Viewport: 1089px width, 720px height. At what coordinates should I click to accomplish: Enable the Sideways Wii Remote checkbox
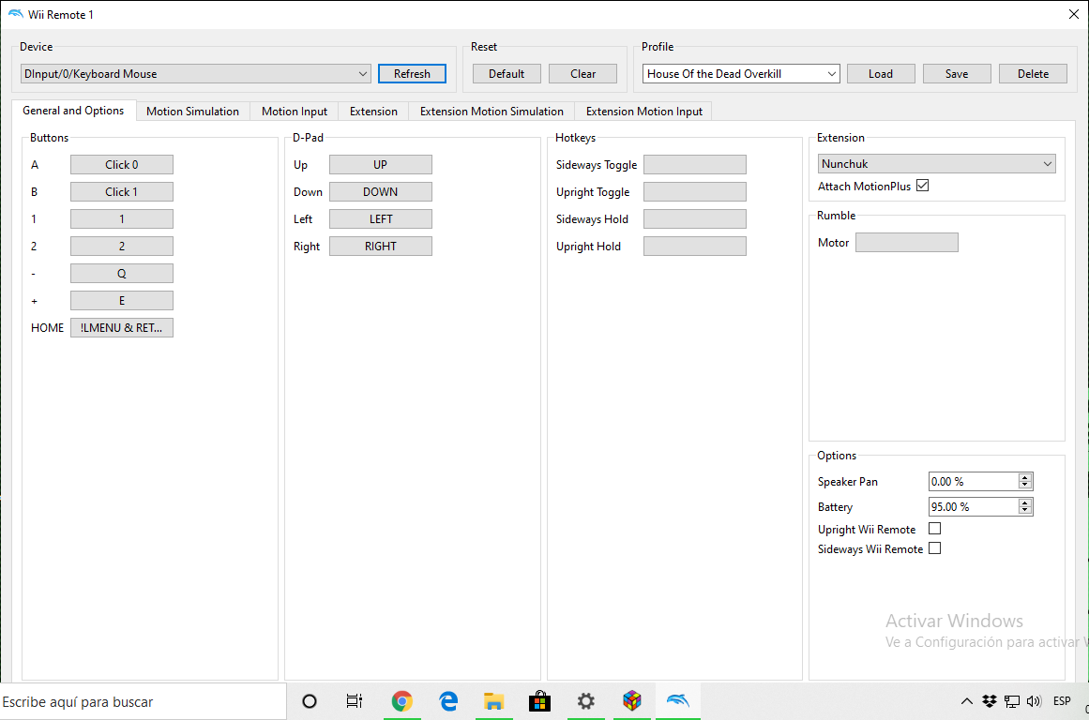[x=935, y=548]
